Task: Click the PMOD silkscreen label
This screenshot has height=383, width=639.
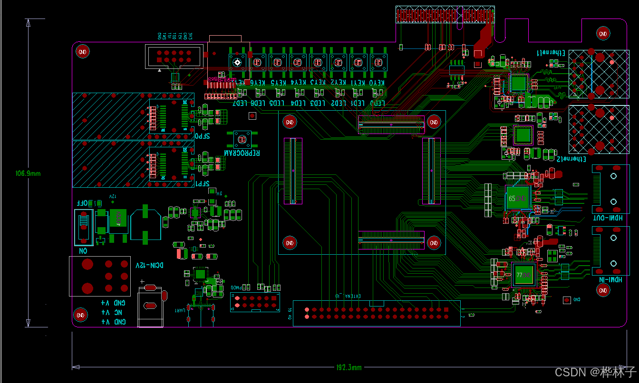Action: [235, 288]
